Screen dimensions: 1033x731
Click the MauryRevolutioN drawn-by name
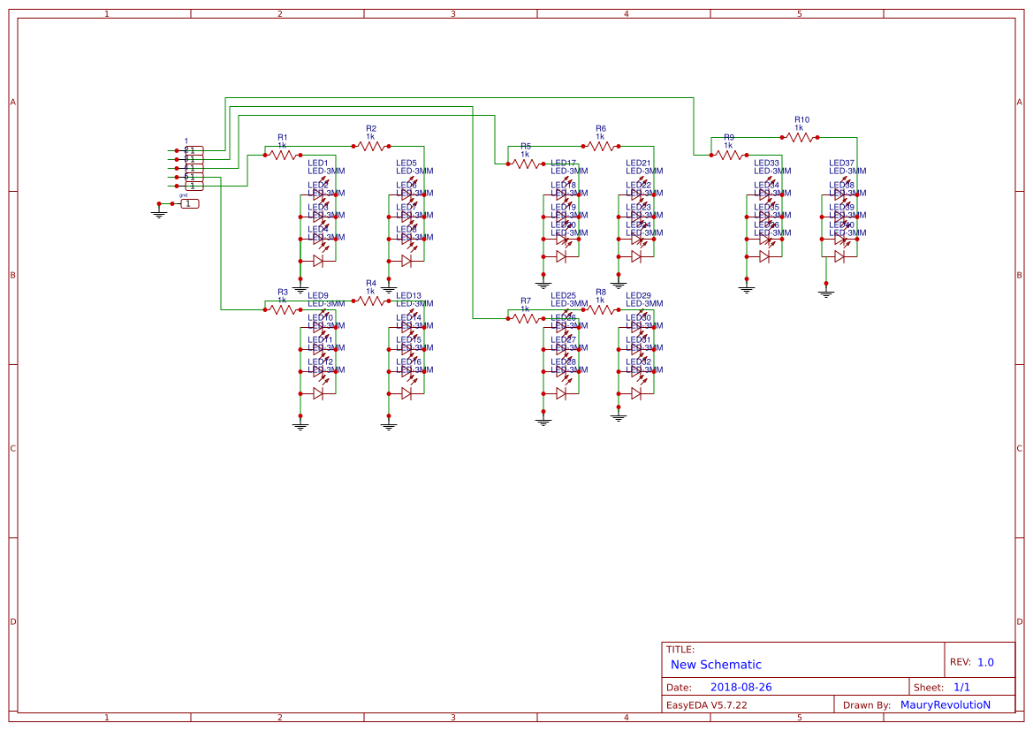(x=946, y=704)
